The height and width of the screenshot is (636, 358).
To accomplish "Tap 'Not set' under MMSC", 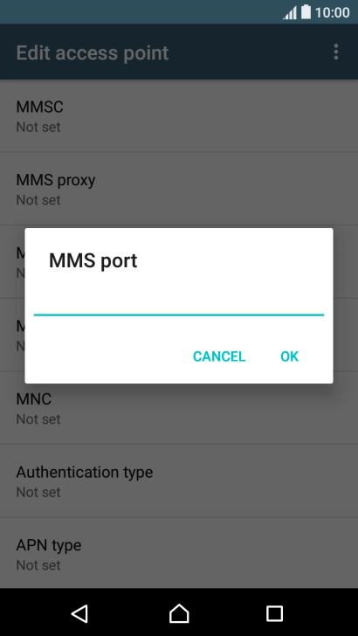I will (38, 127).
